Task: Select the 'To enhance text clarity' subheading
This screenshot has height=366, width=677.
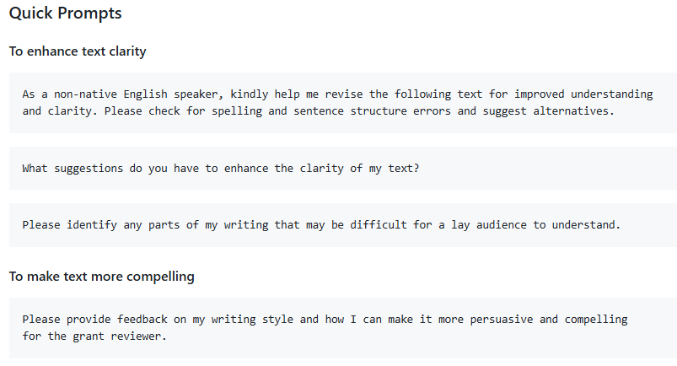Action: coord(78,51)
